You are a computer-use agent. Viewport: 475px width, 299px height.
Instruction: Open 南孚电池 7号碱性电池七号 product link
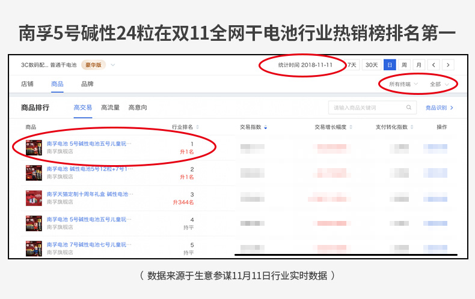(90, 244)
